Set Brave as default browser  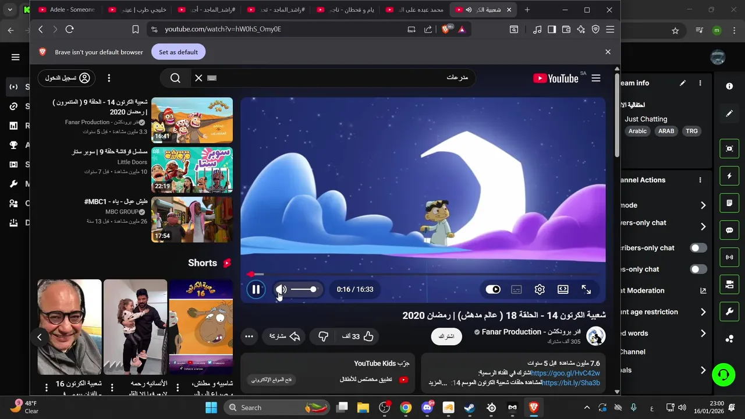178,52
